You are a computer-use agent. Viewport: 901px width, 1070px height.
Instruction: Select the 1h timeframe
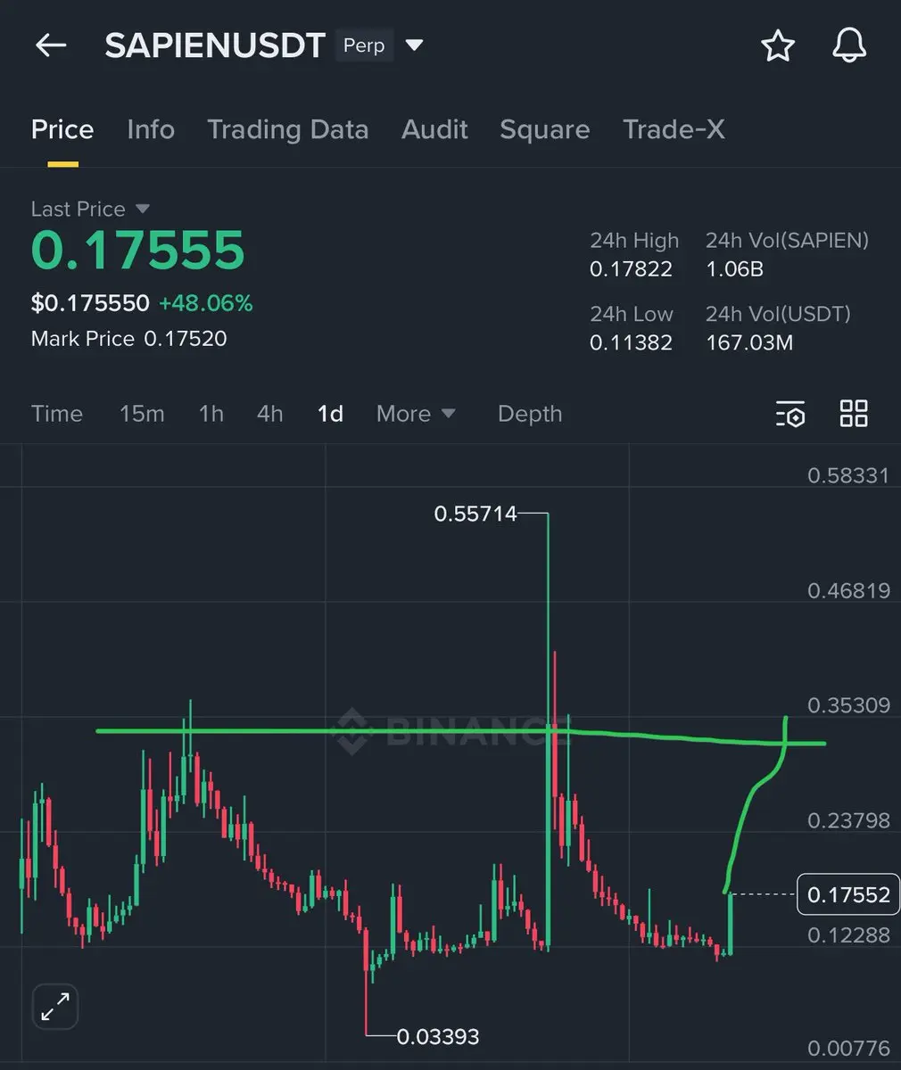[x=211, y=414]
